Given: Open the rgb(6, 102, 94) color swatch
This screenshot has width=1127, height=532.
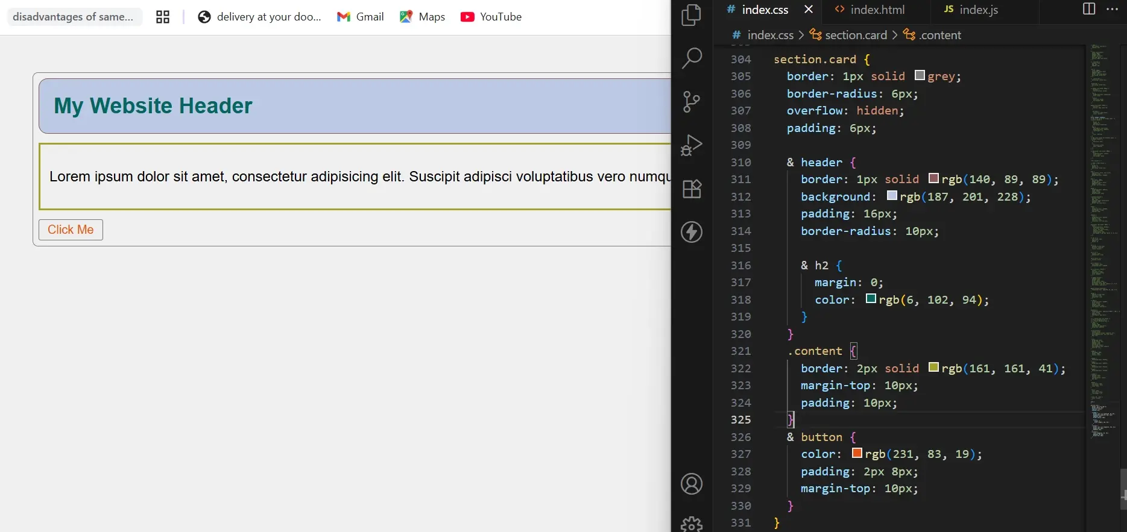Looking at the screenshot, I should pos(871,299).
